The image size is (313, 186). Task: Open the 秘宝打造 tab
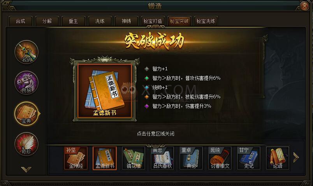tap(153, 21)
